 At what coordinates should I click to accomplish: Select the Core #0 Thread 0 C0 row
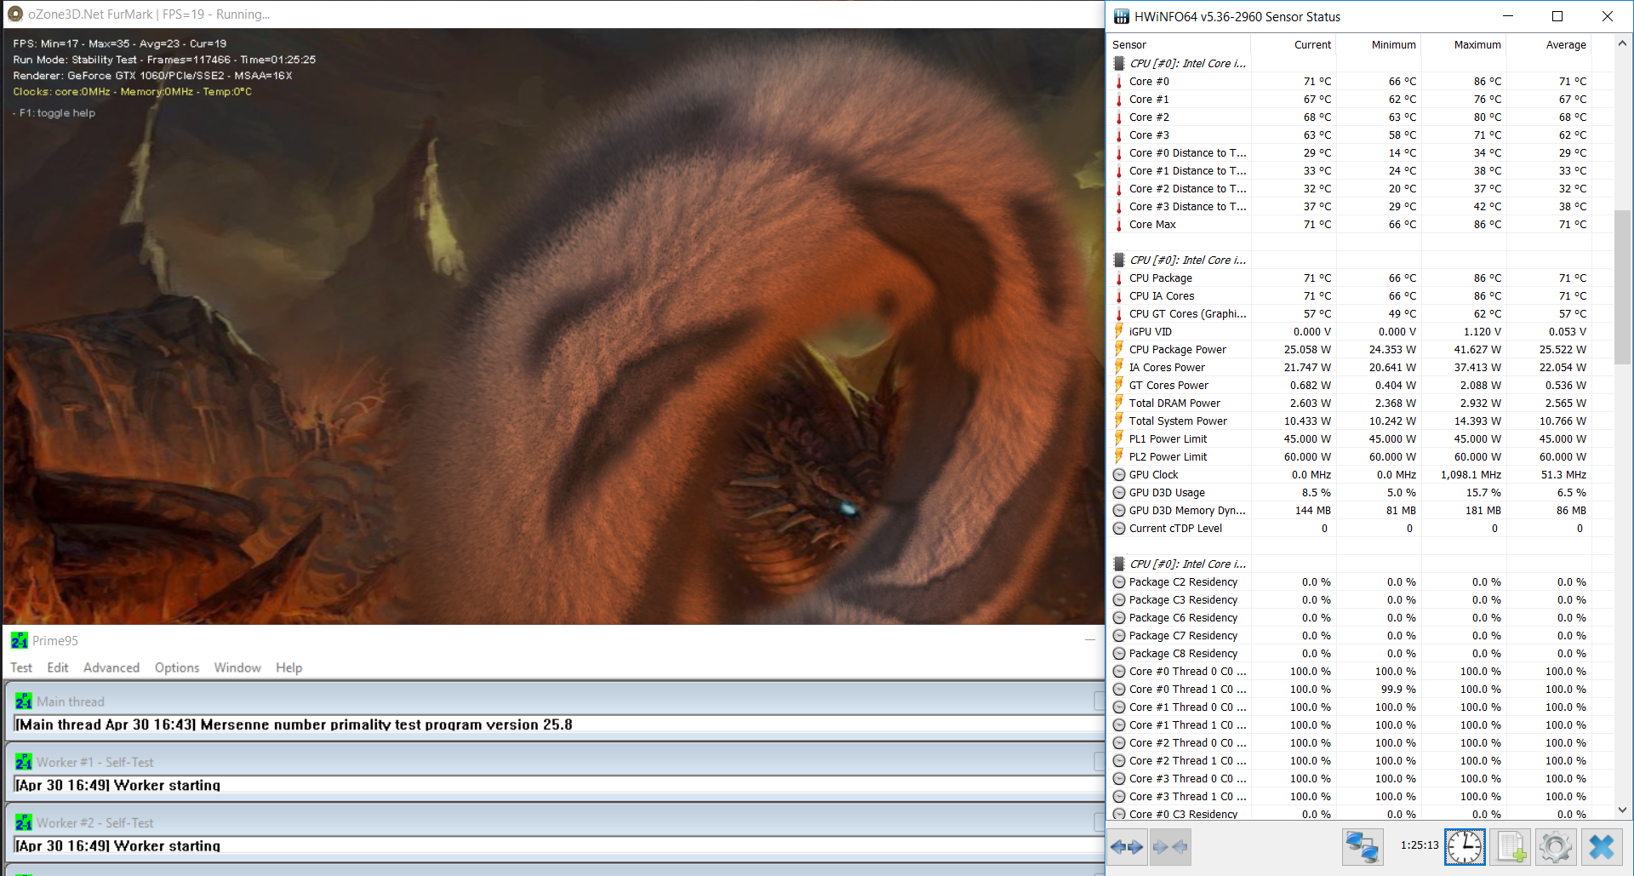coord(1350,672)
